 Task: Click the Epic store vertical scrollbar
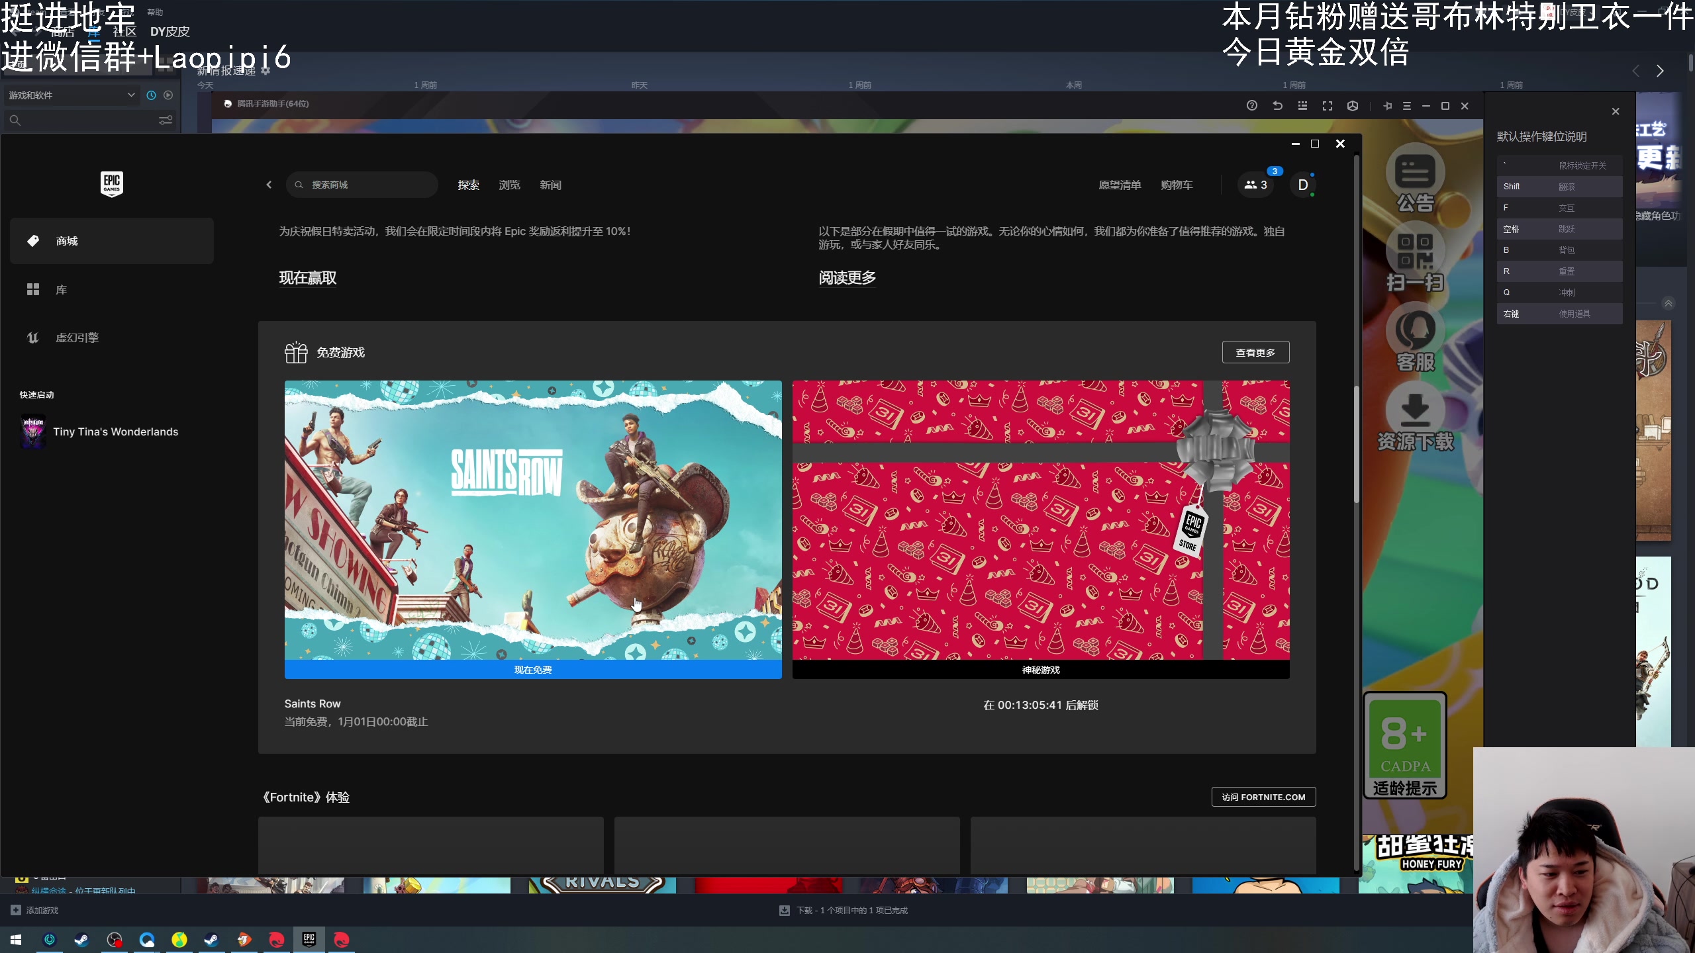click(x=1356, y=445)
